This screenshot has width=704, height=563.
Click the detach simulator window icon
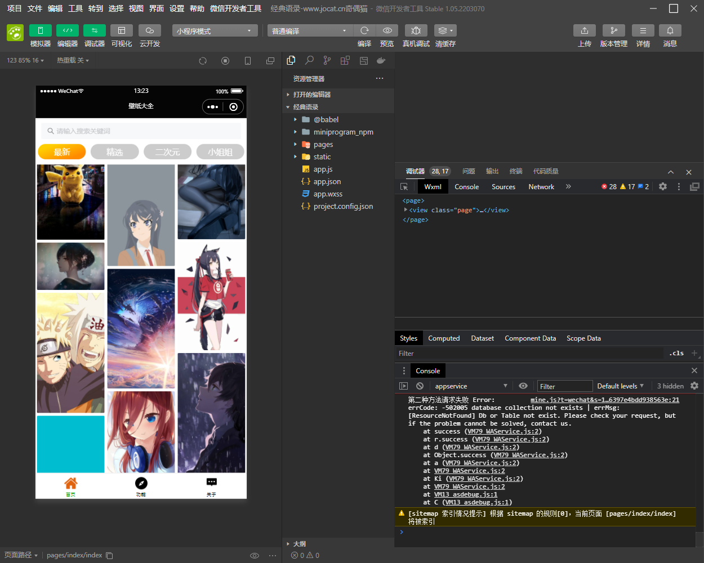click(x=270, y=61)
